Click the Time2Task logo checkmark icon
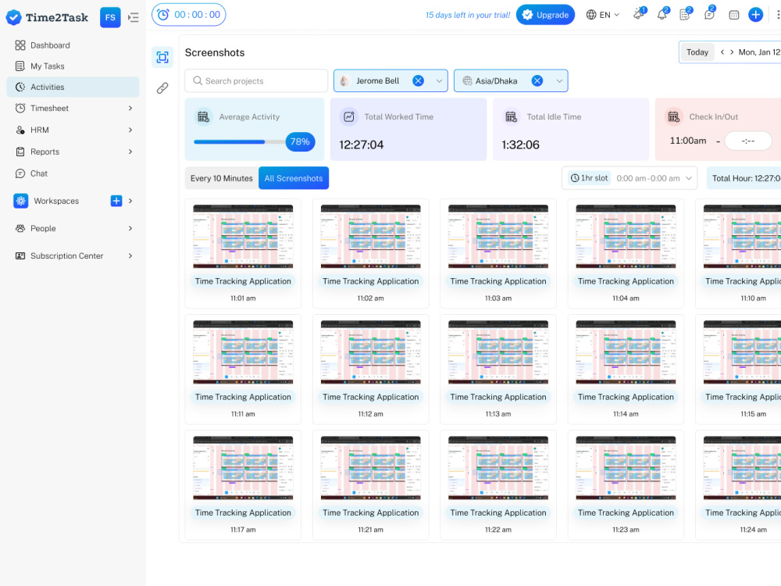Image resolution: width=781 pixels, height=586 pixels. 13,17
